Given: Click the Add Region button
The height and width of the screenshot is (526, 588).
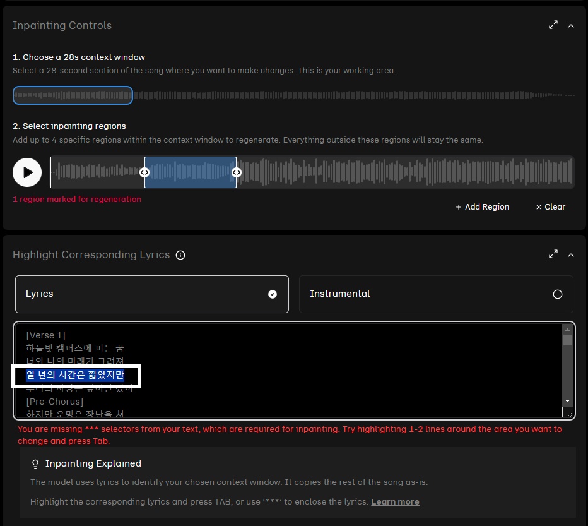Looking at the screenshot, I should (482, 206).
